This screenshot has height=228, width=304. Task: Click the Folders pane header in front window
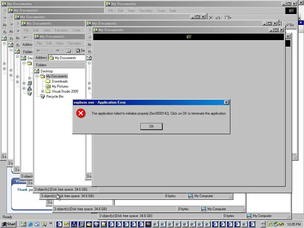(x=59, y=65)
